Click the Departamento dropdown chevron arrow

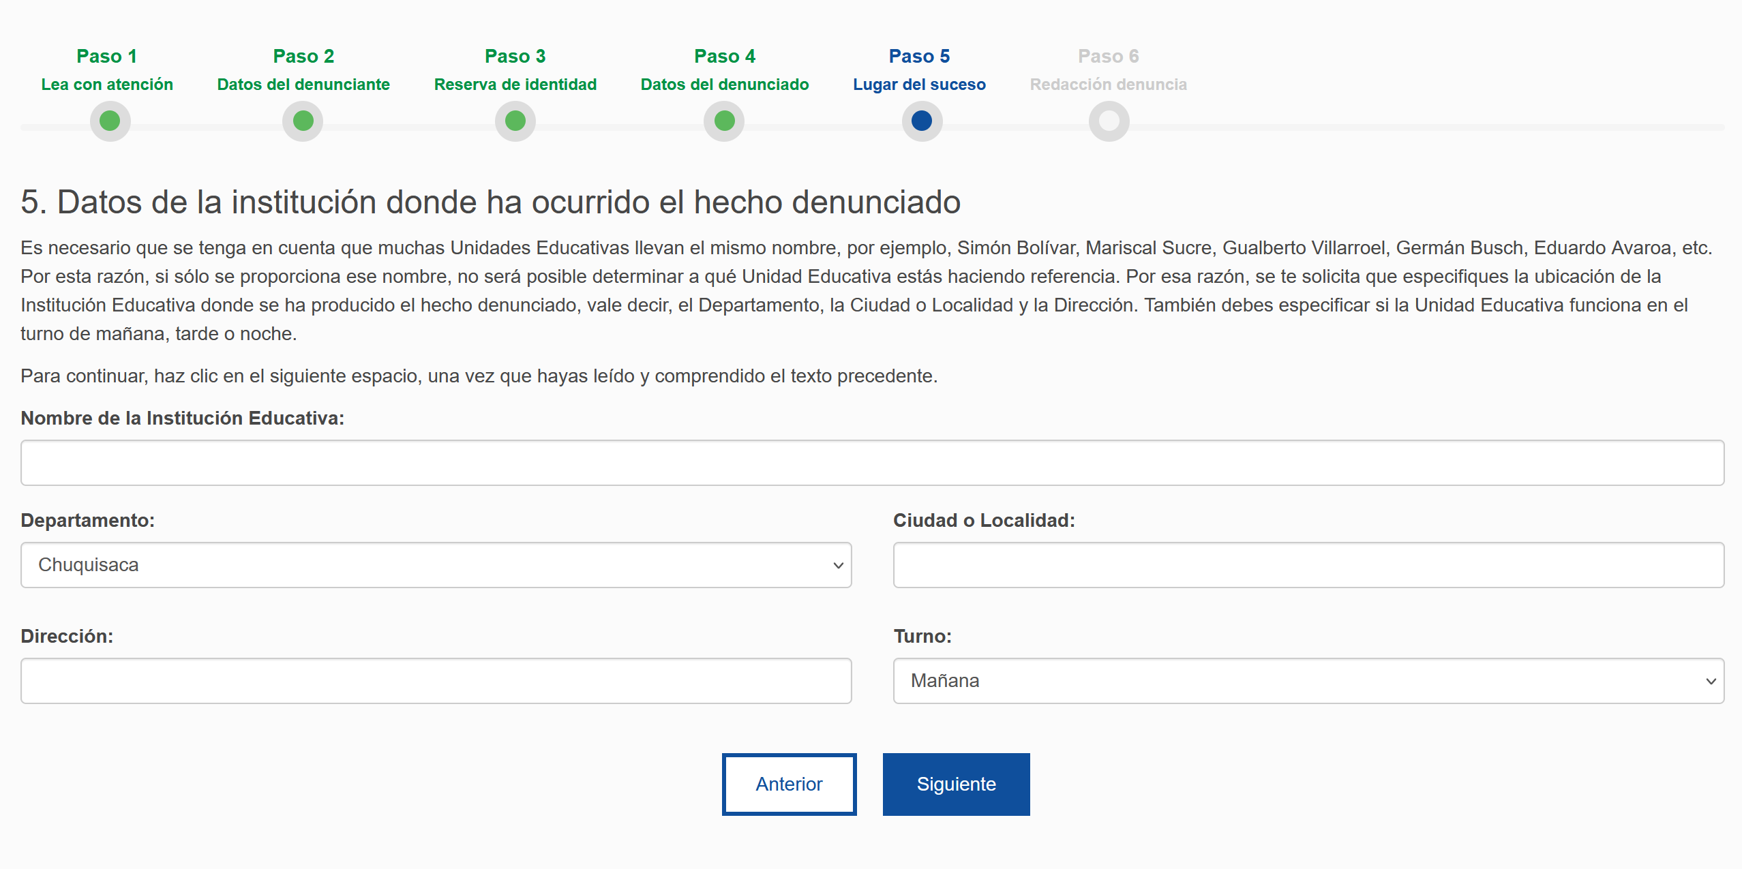point(838,565)
